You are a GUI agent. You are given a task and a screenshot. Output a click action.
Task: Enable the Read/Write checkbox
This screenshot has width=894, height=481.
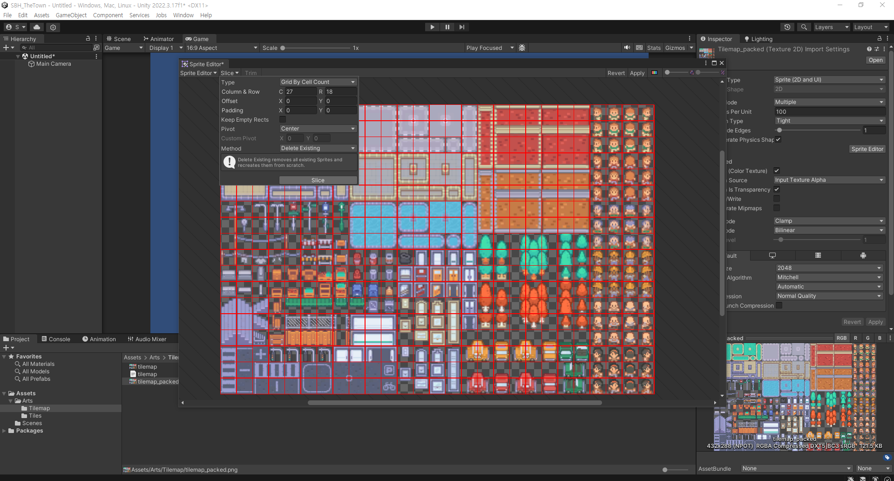pos(777,199)
